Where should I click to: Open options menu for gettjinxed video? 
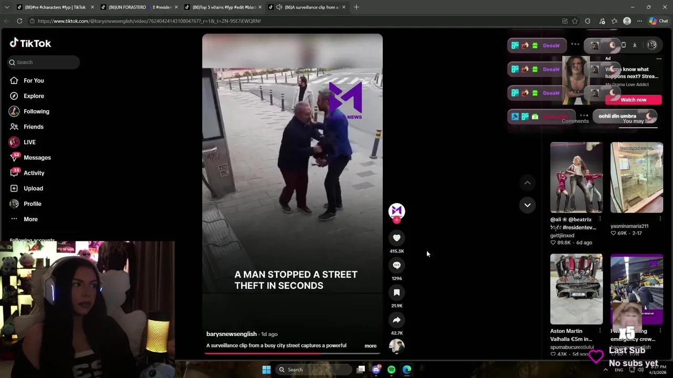(600, 219)
